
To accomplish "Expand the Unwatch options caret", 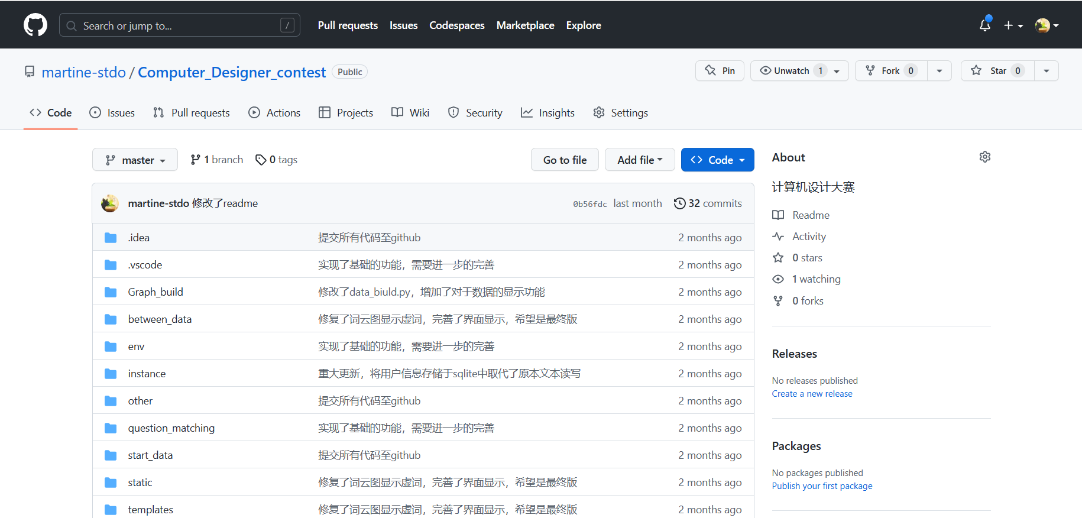I will [837, 71].
